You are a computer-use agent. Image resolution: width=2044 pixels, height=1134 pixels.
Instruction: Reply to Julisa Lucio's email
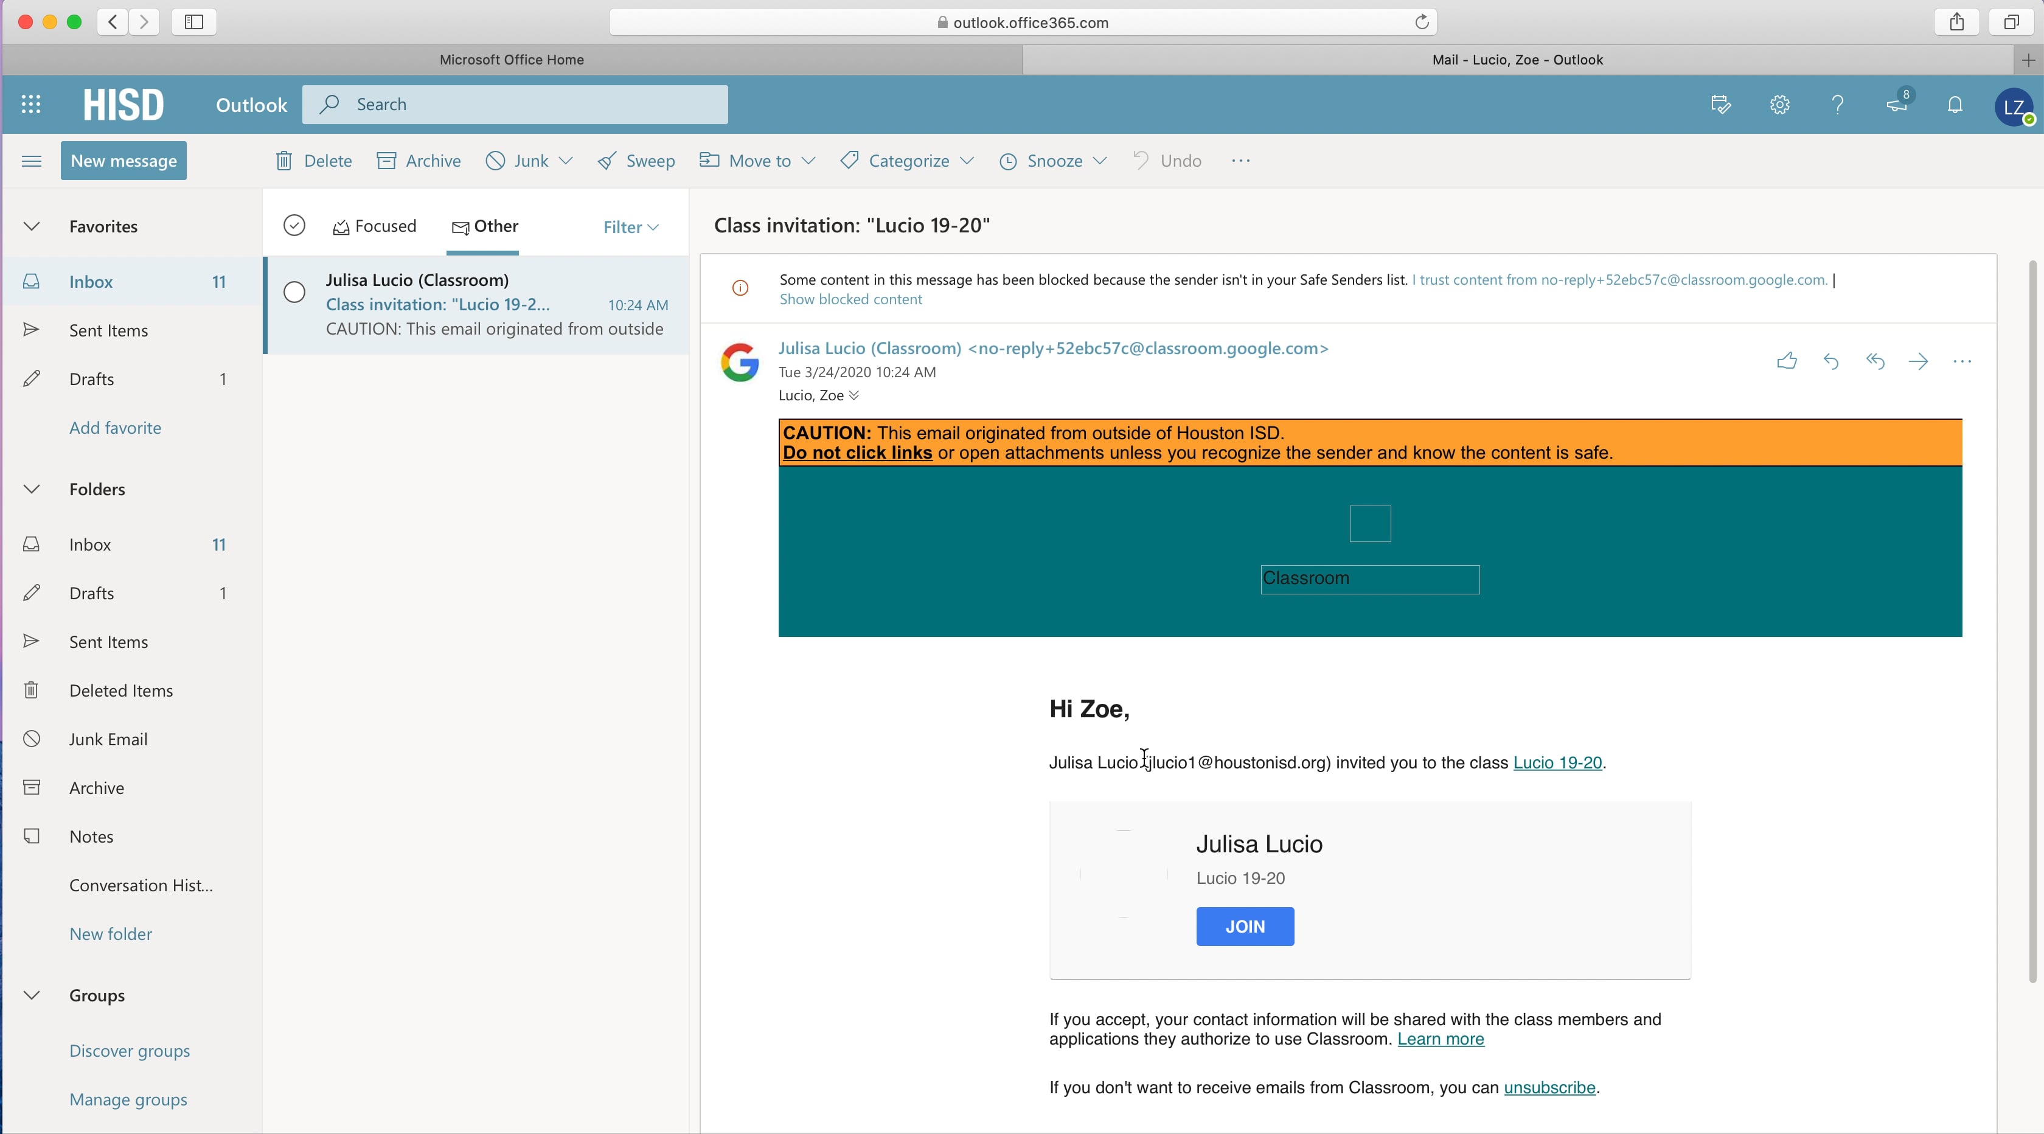[x=1830, y=362]
